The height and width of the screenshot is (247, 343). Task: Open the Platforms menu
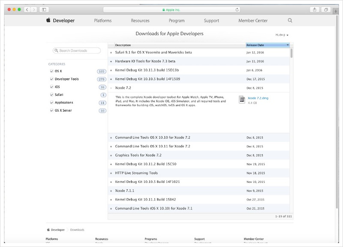point(103,21)
